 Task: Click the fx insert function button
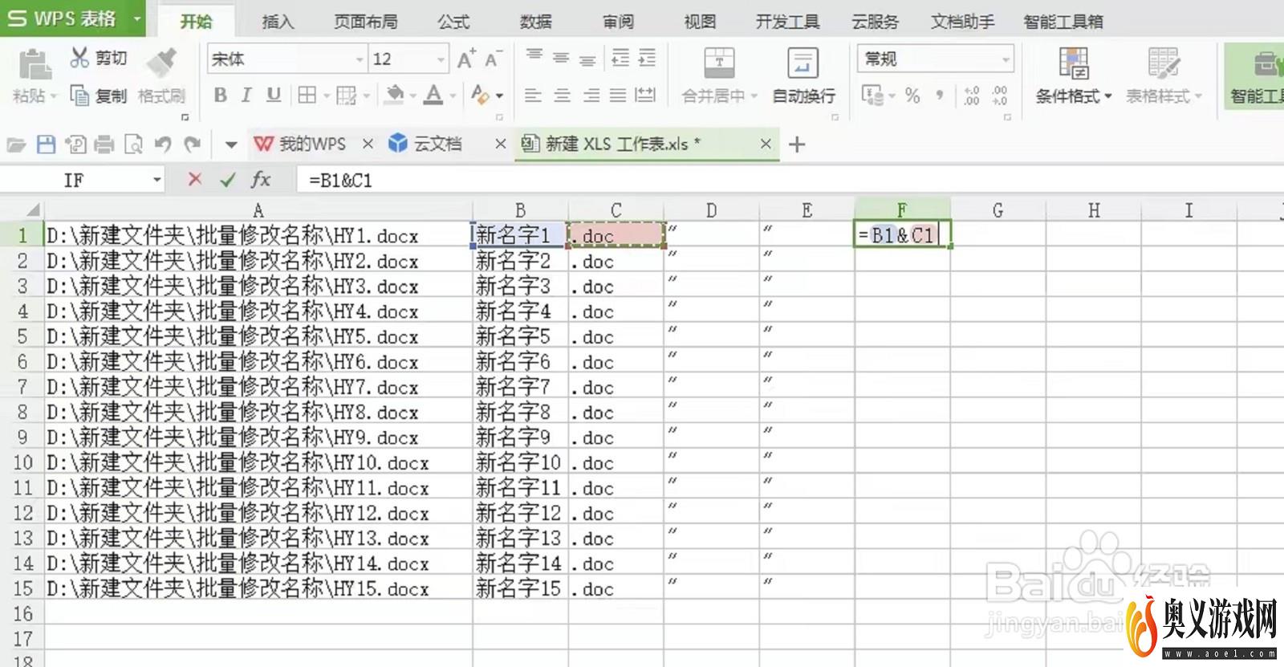[x=261, y=180]
